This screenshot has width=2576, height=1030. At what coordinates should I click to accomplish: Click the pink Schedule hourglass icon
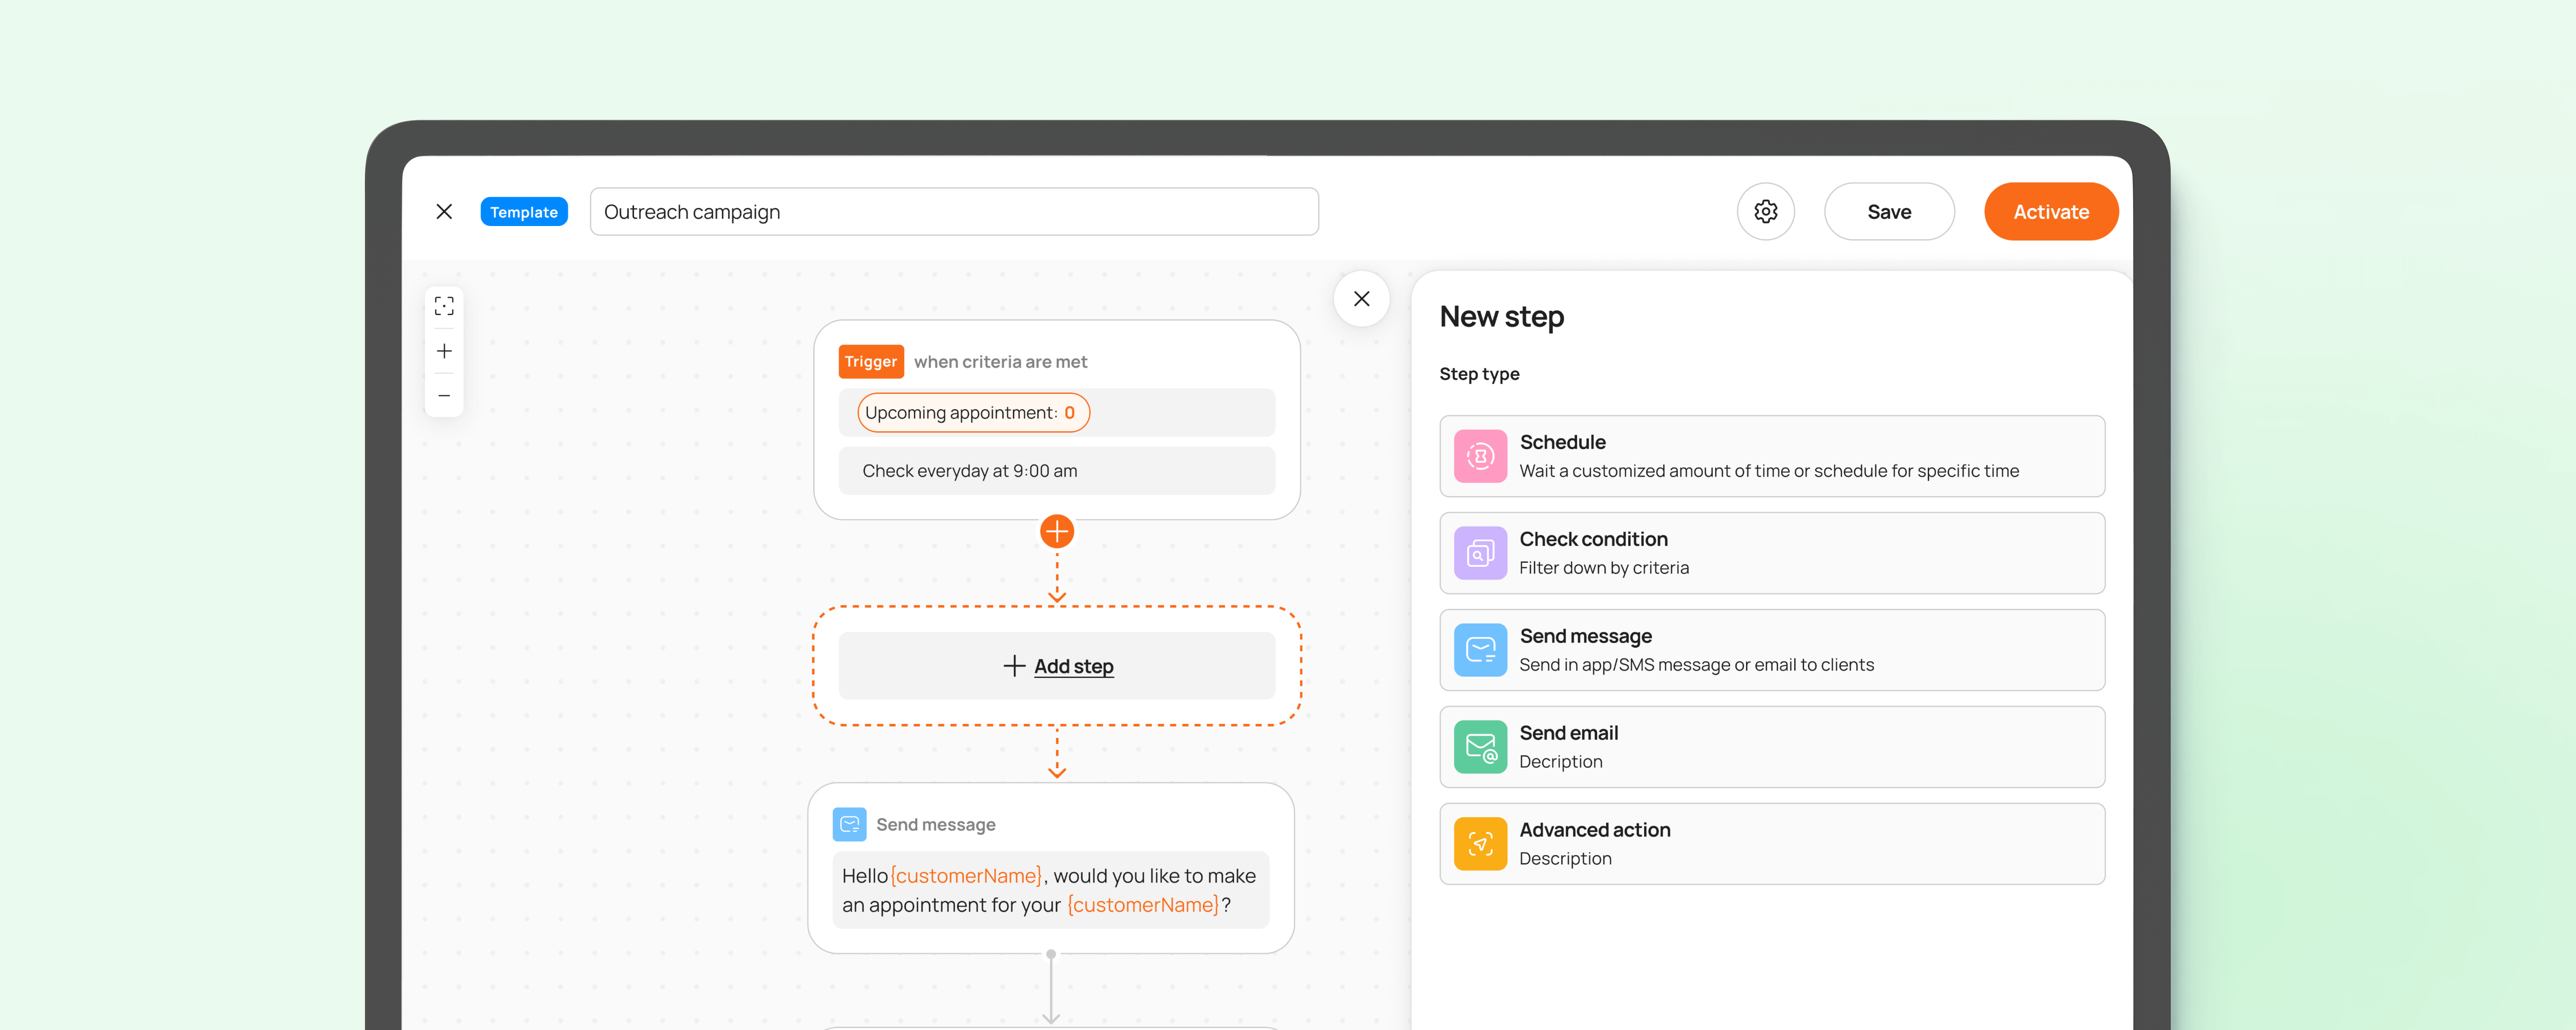click(x=1480, y=456)
